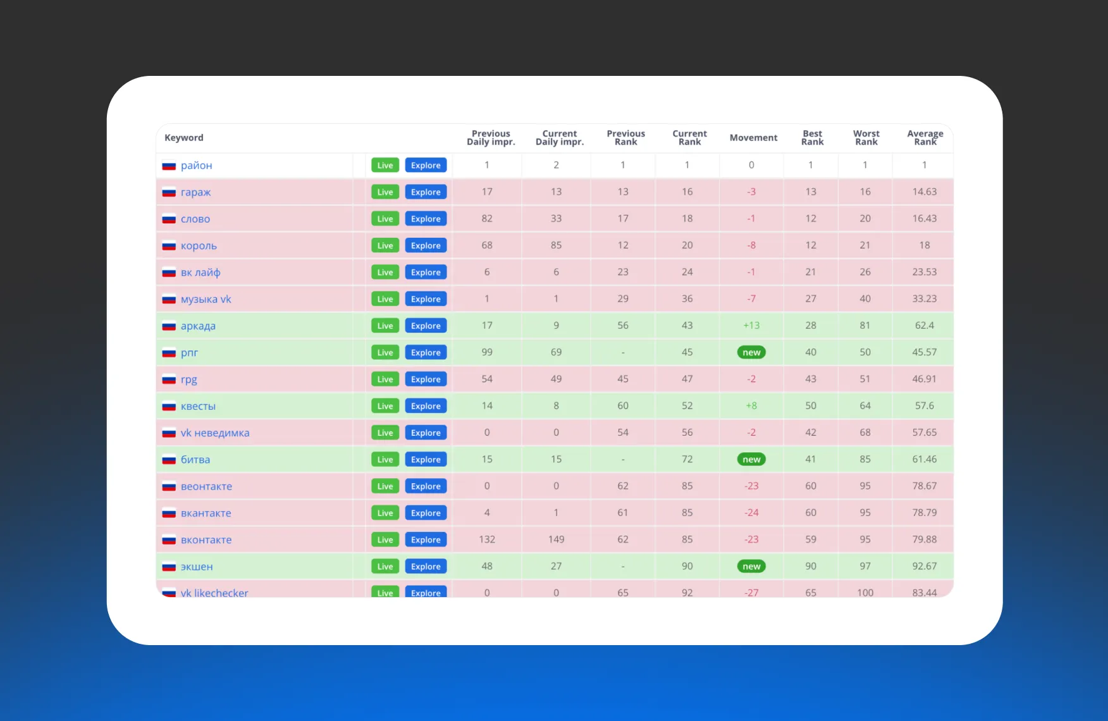This screenshot has width=1108, height=721.
Task: Open the вконтакте keyword link
Action: coord(206,540)
